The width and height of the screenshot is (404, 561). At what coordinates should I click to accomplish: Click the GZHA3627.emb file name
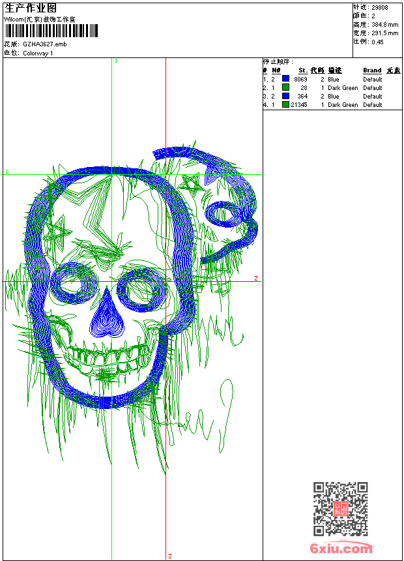pos(44,44)
